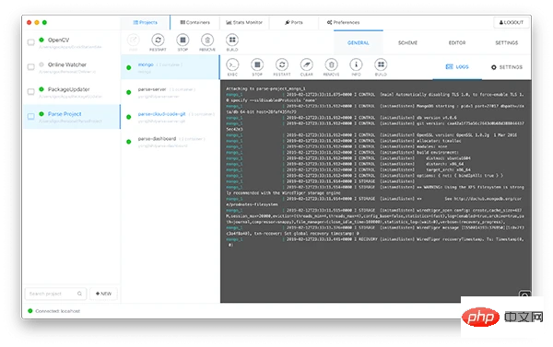553x347 pixels.
Task: Open the Stats Monitor tab
Action: [244, 22]
